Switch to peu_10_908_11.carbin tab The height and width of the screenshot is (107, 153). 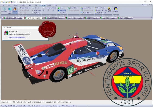(x=108, y=18)
